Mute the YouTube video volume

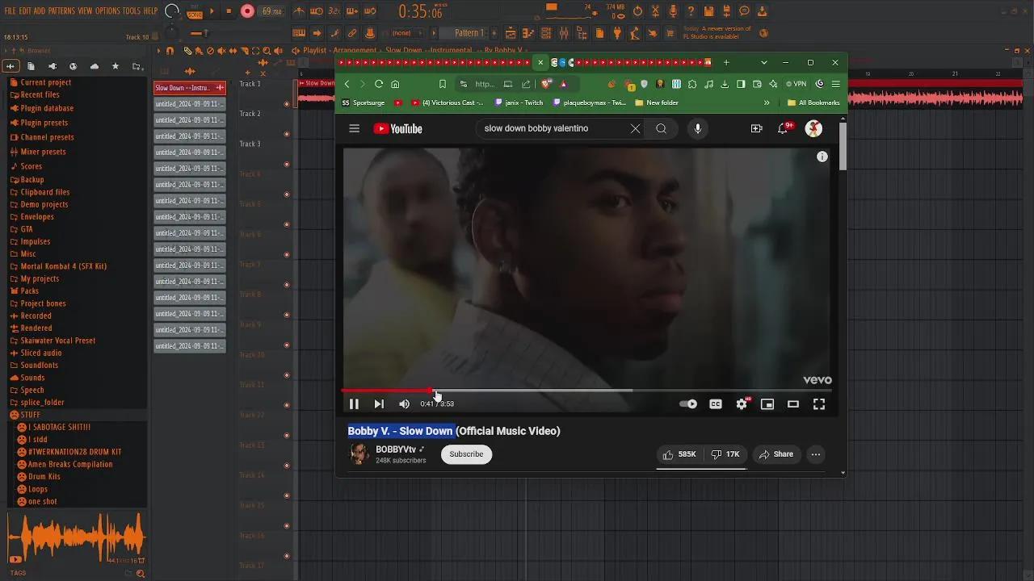pyautogui.click(x=405, y=404)
